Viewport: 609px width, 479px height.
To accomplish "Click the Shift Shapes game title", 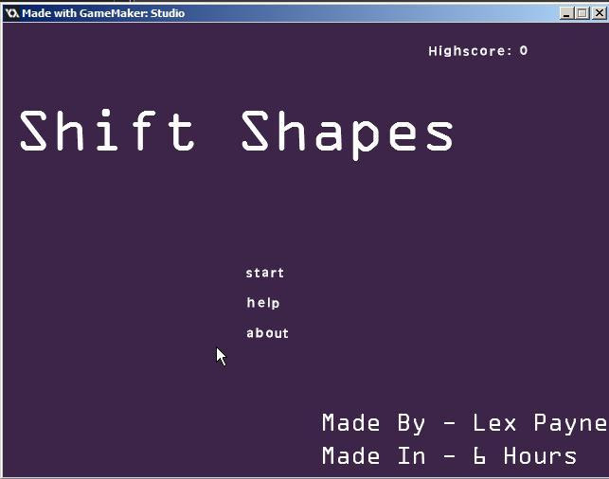I will coord(237,133).
